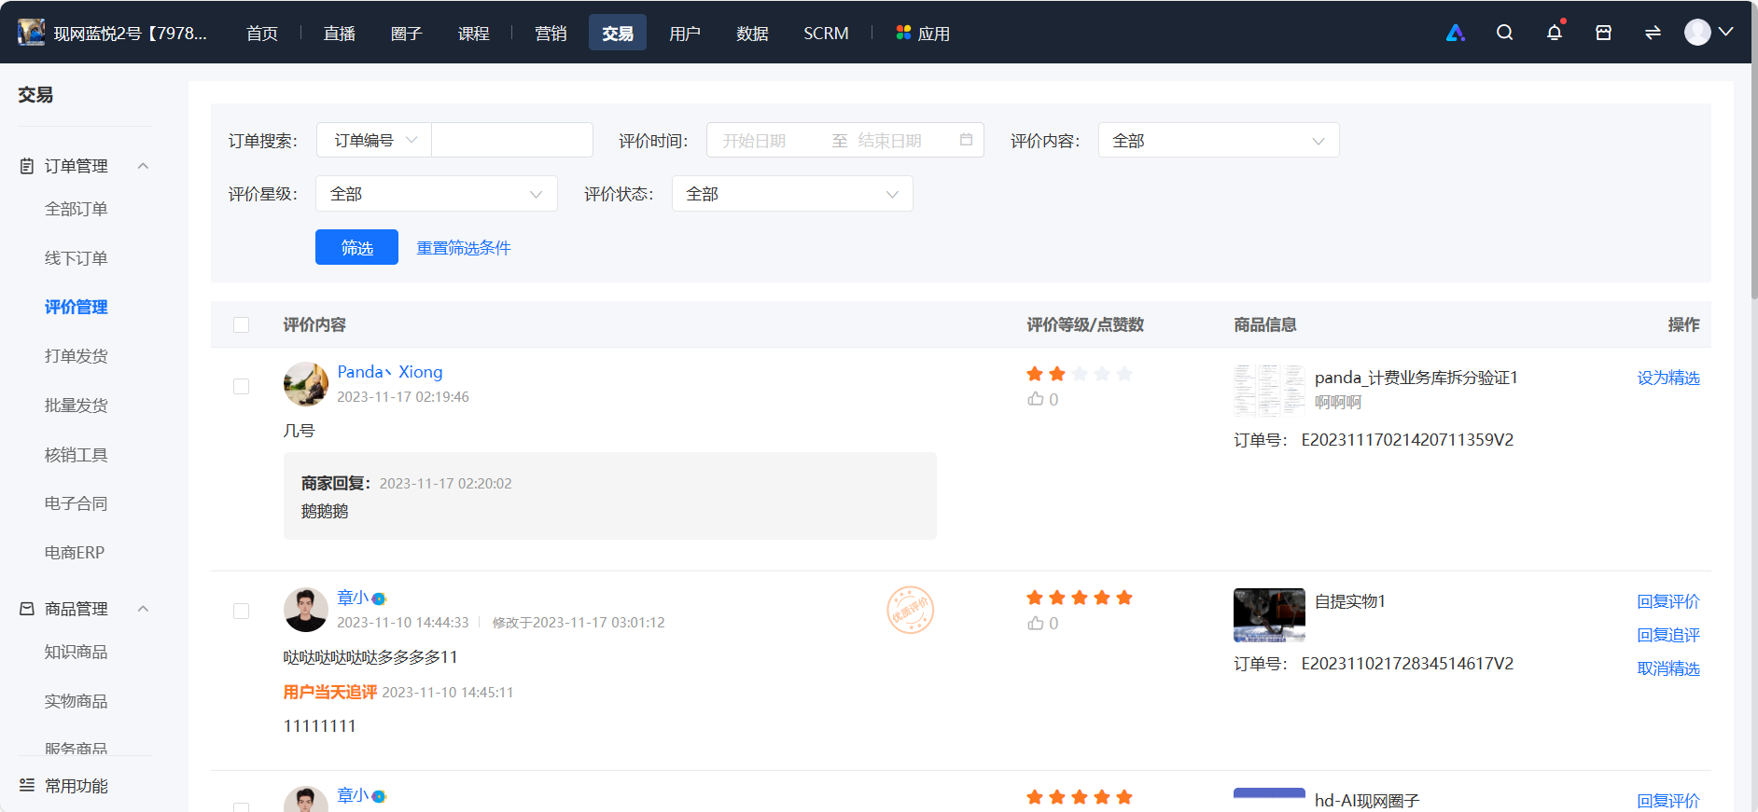Click the blue 筛选 filter button
This screenshot has width=1758, height=812.
[x=356, y=247]
